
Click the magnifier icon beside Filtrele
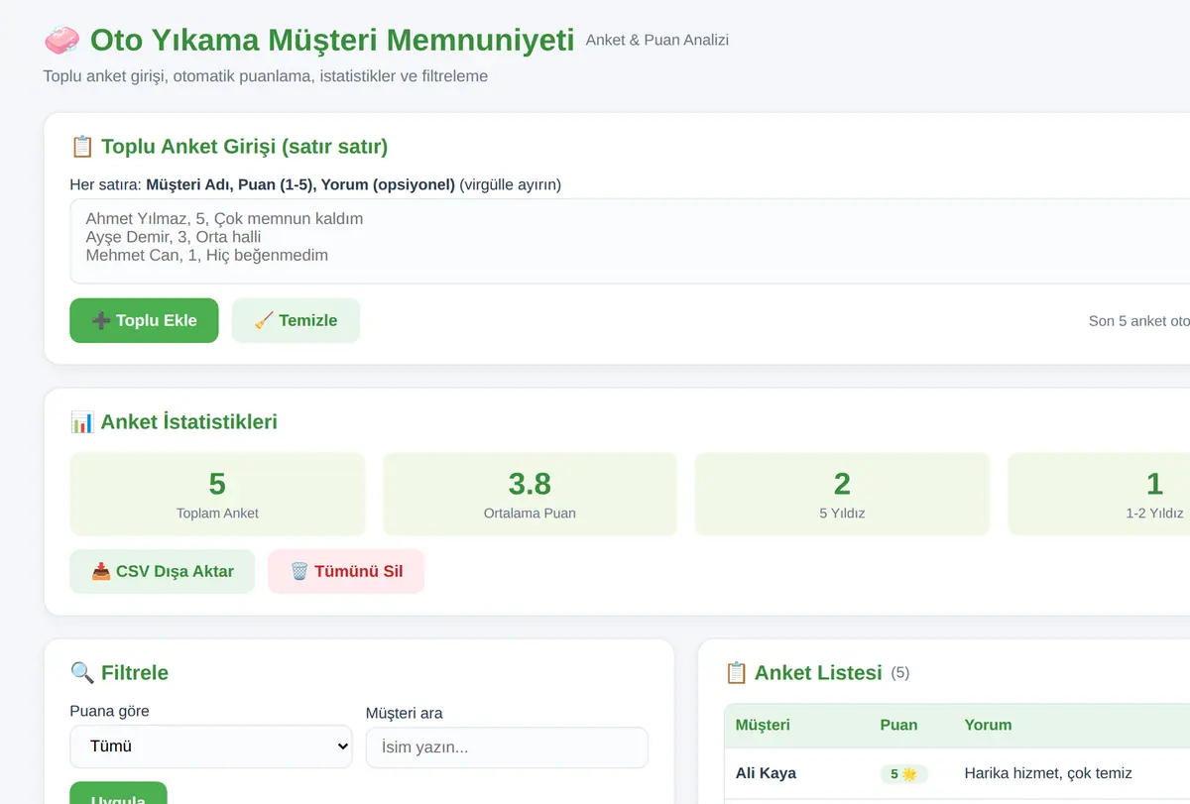point(82,673)
